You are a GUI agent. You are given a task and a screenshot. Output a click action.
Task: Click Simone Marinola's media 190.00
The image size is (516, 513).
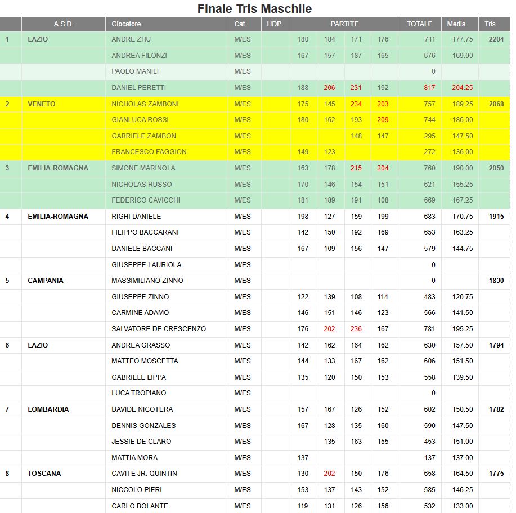click(x=462, y=168)
